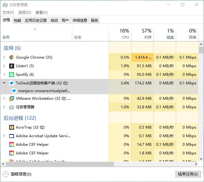This screenshot has width=204, height=182.
Task: Sort processes by the 内存 column header
Action: click(142, 34)
